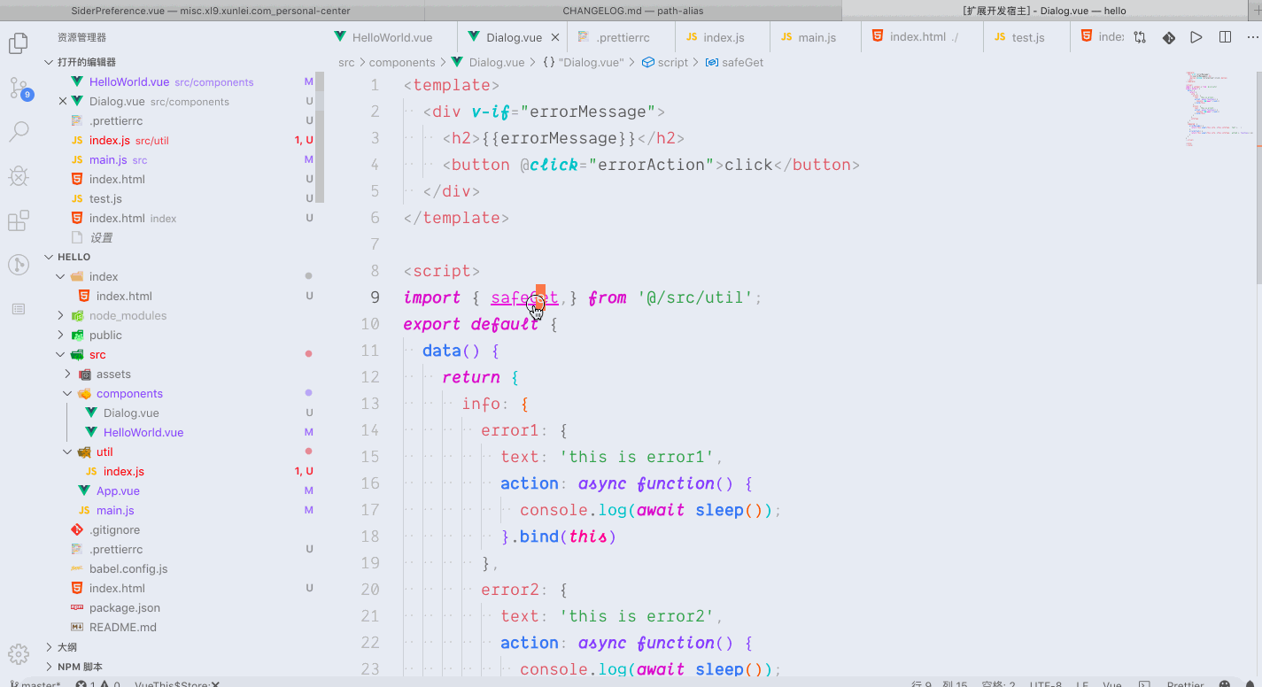
Task: Open the list panel icon in activity bar
Action: click(18, 309)
